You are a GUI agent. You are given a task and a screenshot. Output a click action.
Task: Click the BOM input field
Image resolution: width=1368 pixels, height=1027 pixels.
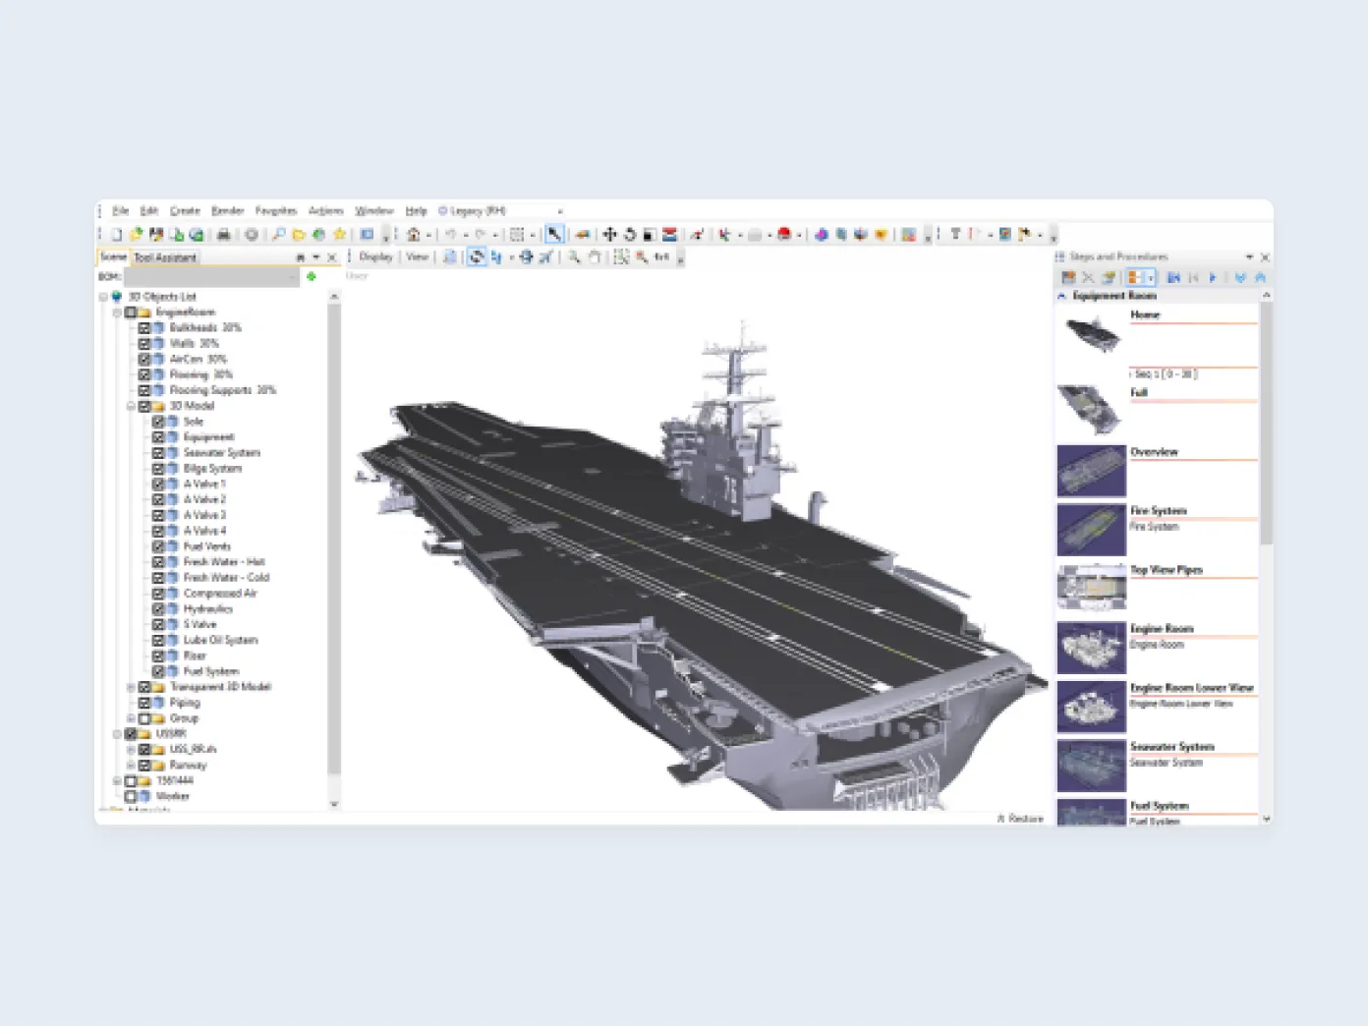tap(211, 277)
